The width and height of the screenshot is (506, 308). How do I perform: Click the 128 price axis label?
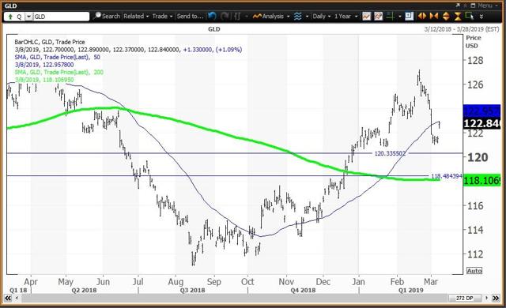coord(475,60)
